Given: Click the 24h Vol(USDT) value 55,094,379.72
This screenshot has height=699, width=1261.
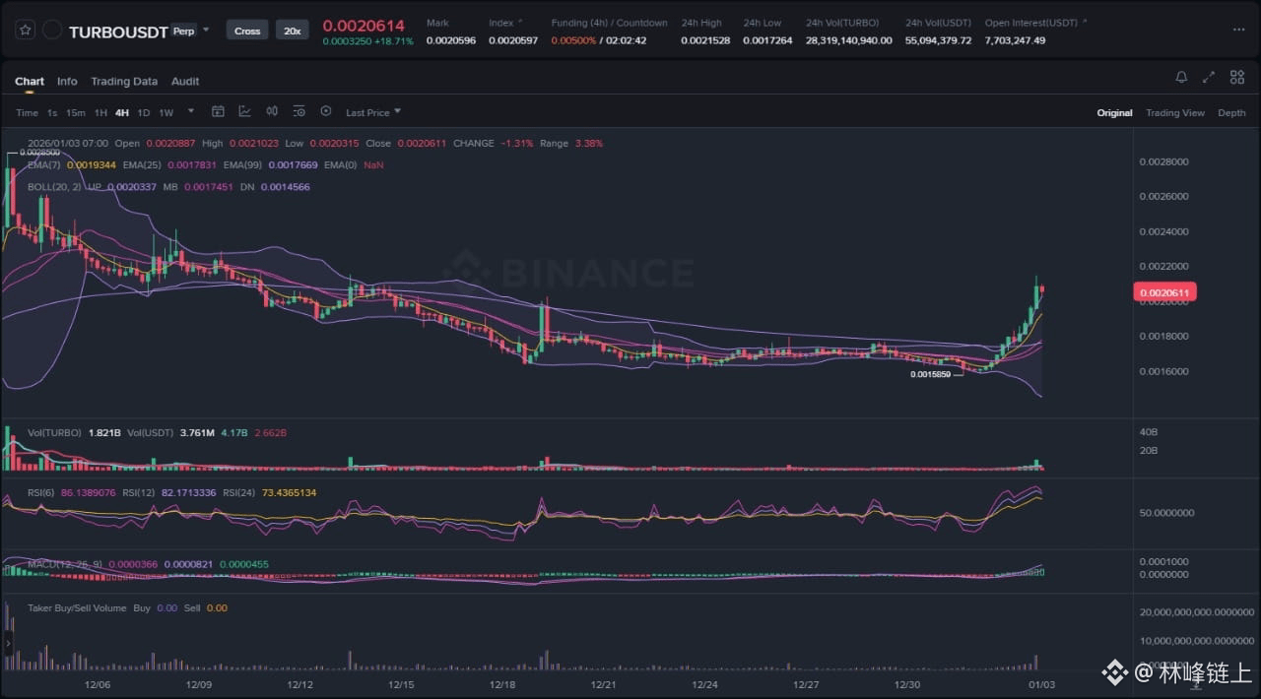Looking at the screenshot, I should [938, 40].
